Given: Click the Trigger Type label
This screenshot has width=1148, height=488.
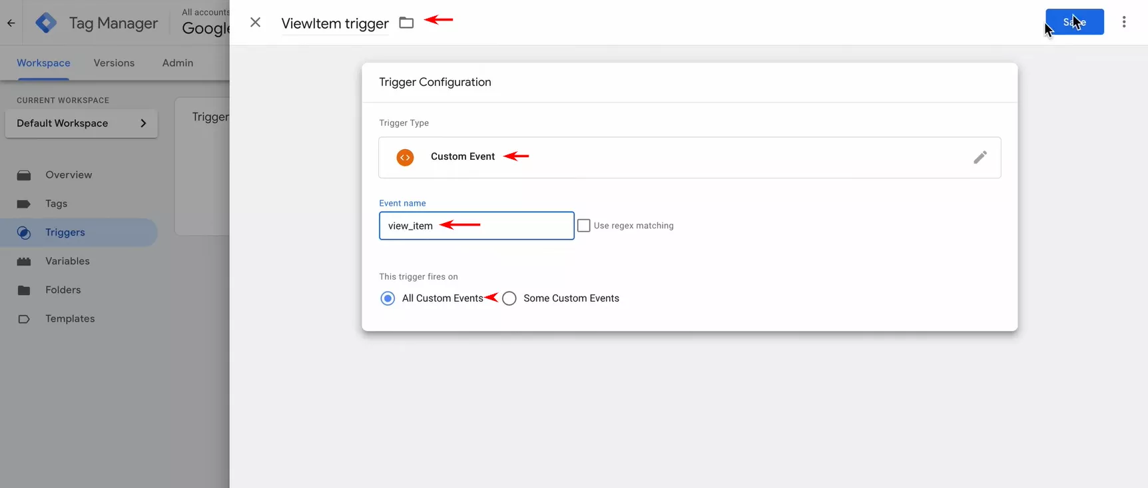Looking at the screenshot, I should click(x=404, y=123).
